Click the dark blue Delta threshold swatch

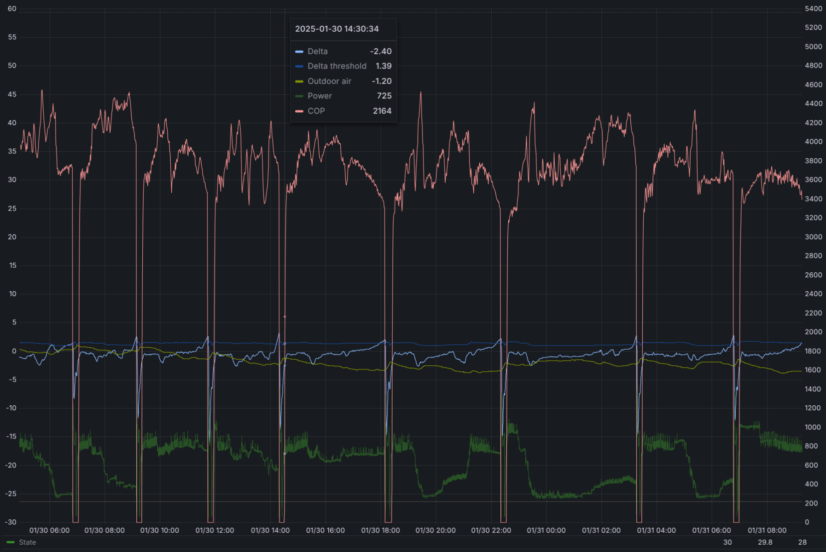point(299,66)
